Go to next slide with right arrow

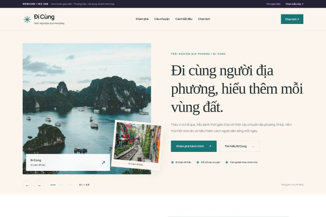pyautogui.click(x=39, y=185)
